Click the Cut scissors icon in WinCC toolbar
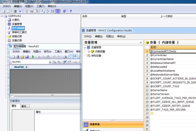The height and width of the screenshot is (131, 196). [26, 11]
